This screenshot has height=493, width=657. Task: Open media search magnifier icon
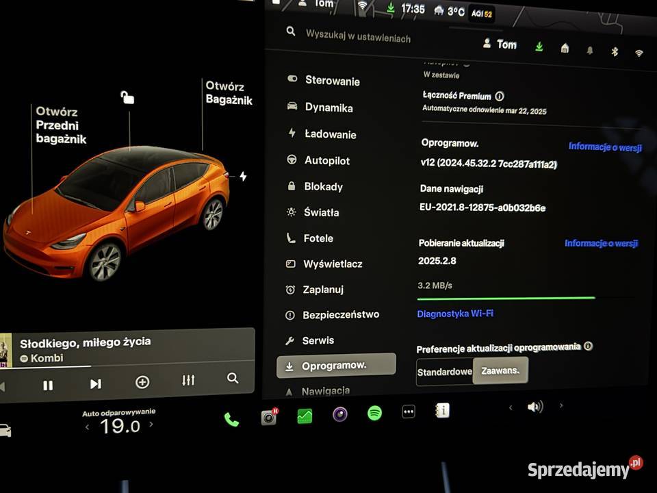233,378
